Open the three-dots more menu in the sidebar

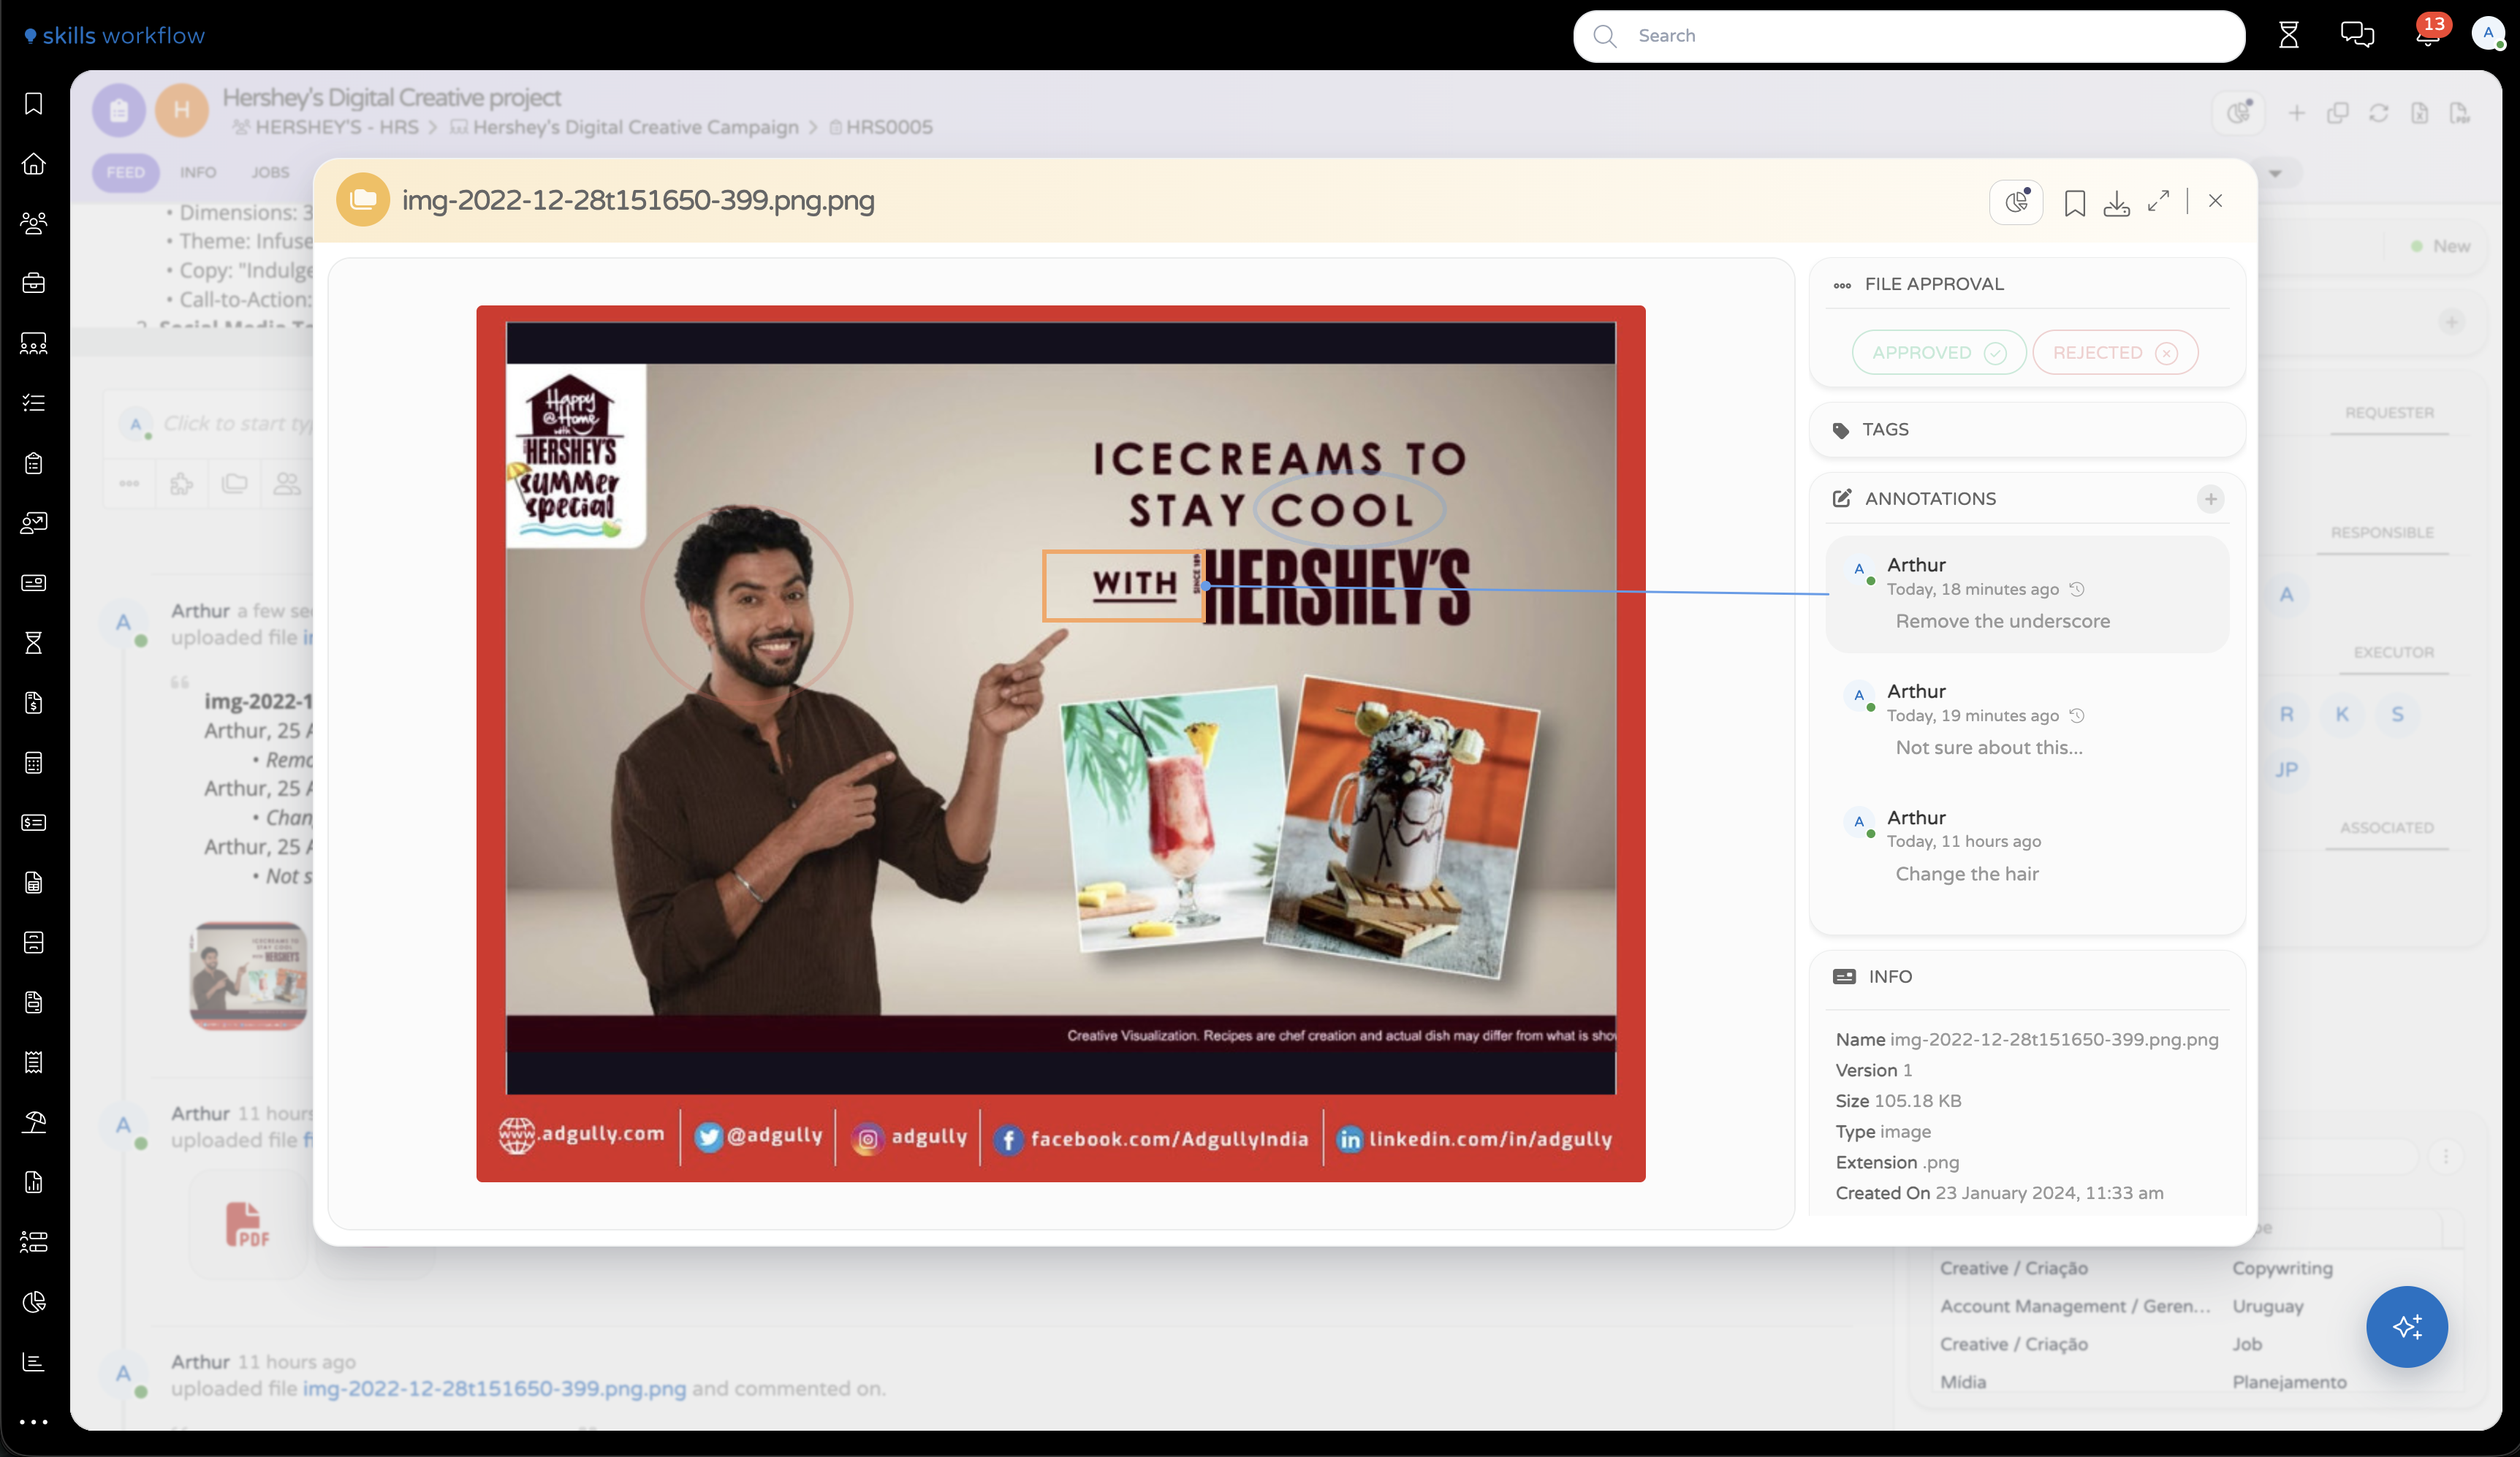[34, 1422]
